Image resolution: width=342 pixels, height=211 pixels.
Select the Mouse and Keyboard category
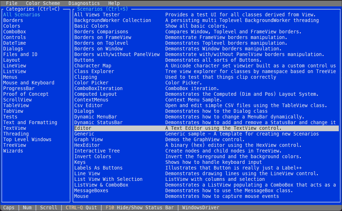tap(28, 82)
